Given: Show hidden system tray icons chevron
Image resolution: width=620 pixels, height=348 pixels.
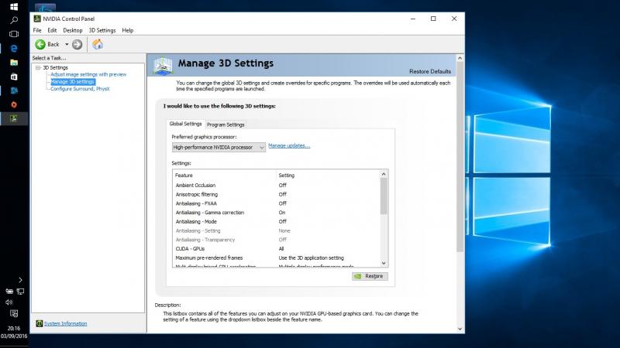Looking at the screenshot, I should coord(20,280).
